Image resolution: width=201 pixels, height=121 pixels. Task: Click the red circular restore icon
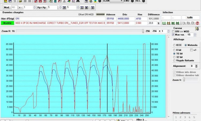(x=198, y=23)
